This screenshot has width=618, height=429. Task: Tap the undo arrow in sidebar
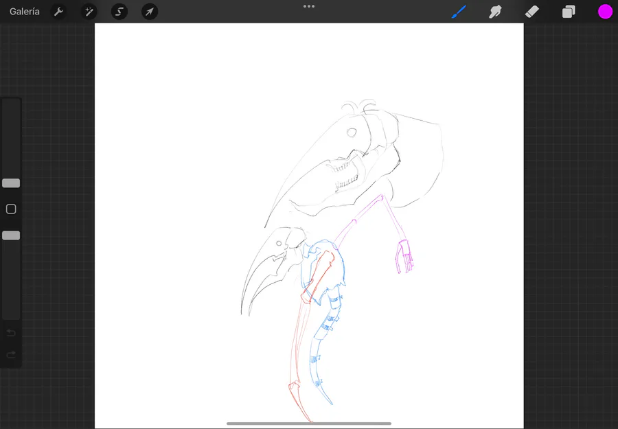click(11, 334)
